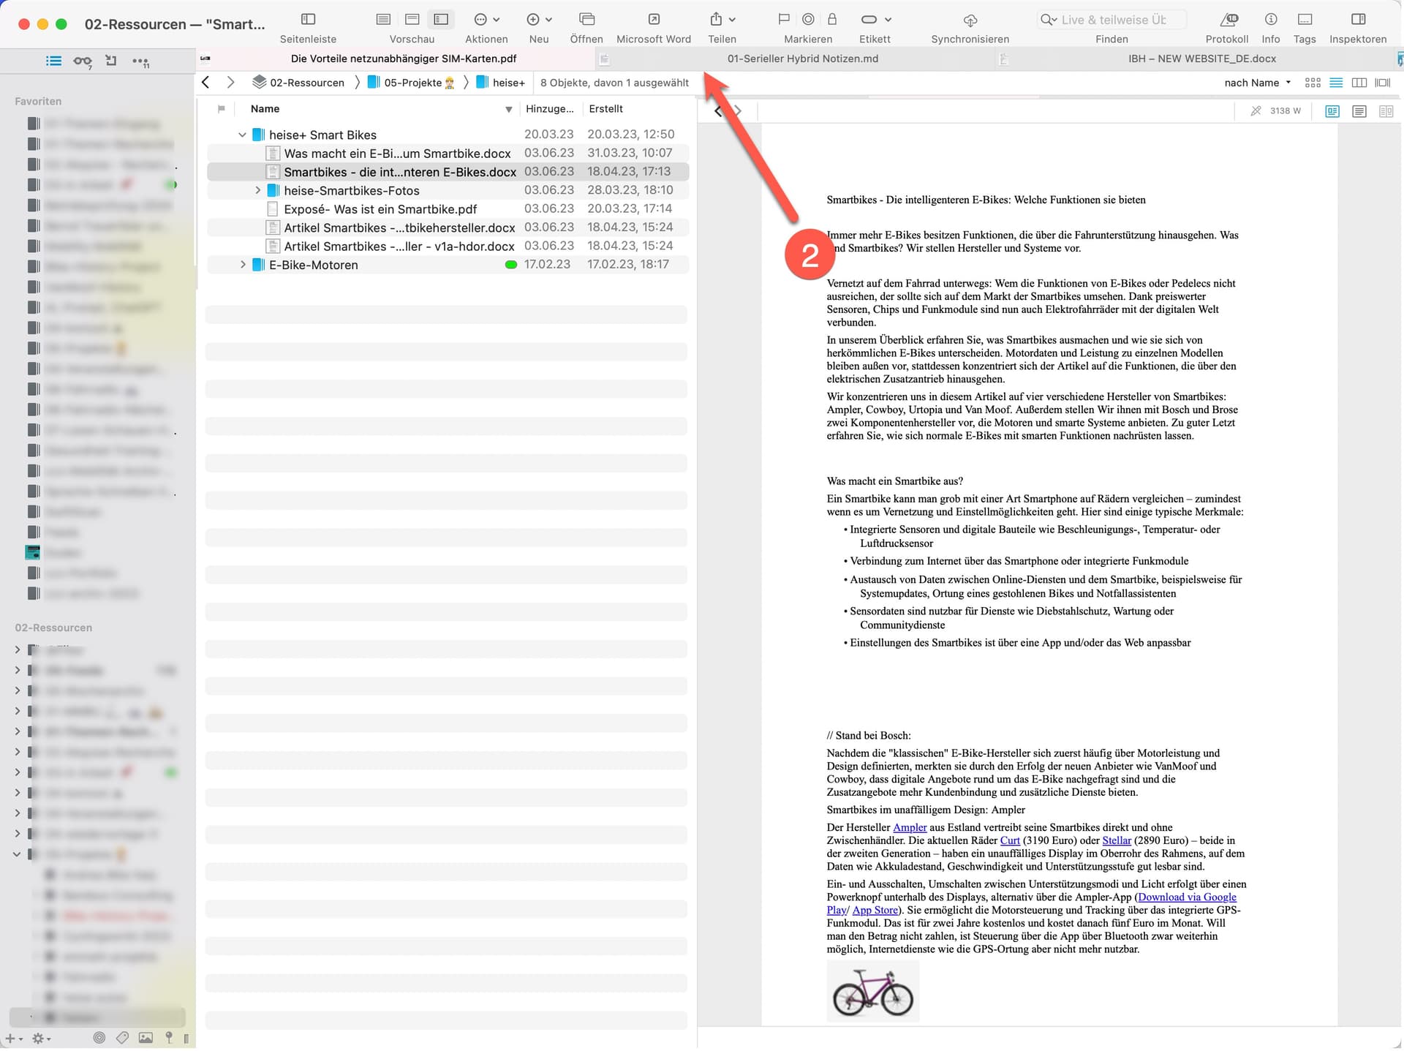Toggle the flag Markieren icon
1404x1051 pixels.
(784, 19)
